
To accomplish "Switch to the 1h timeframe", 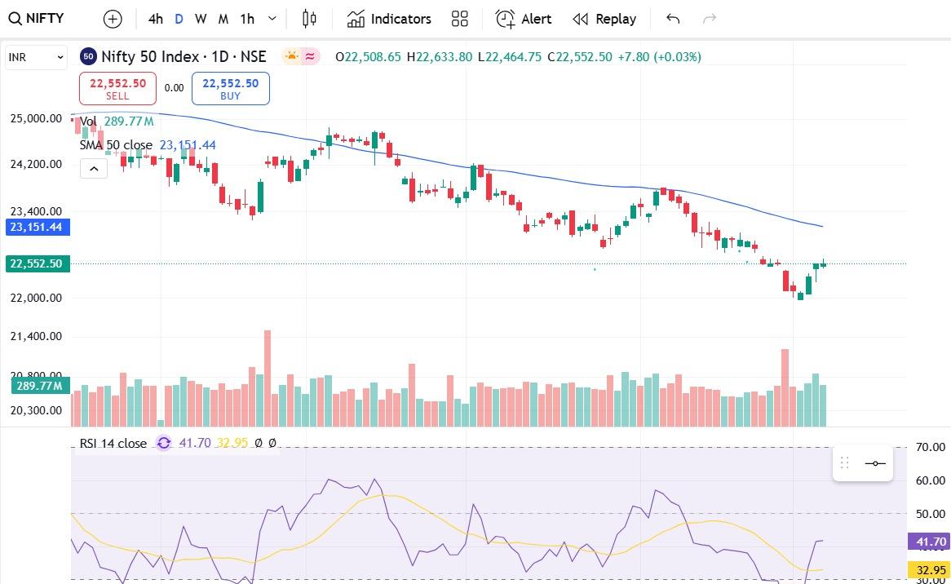I will 247,19.
